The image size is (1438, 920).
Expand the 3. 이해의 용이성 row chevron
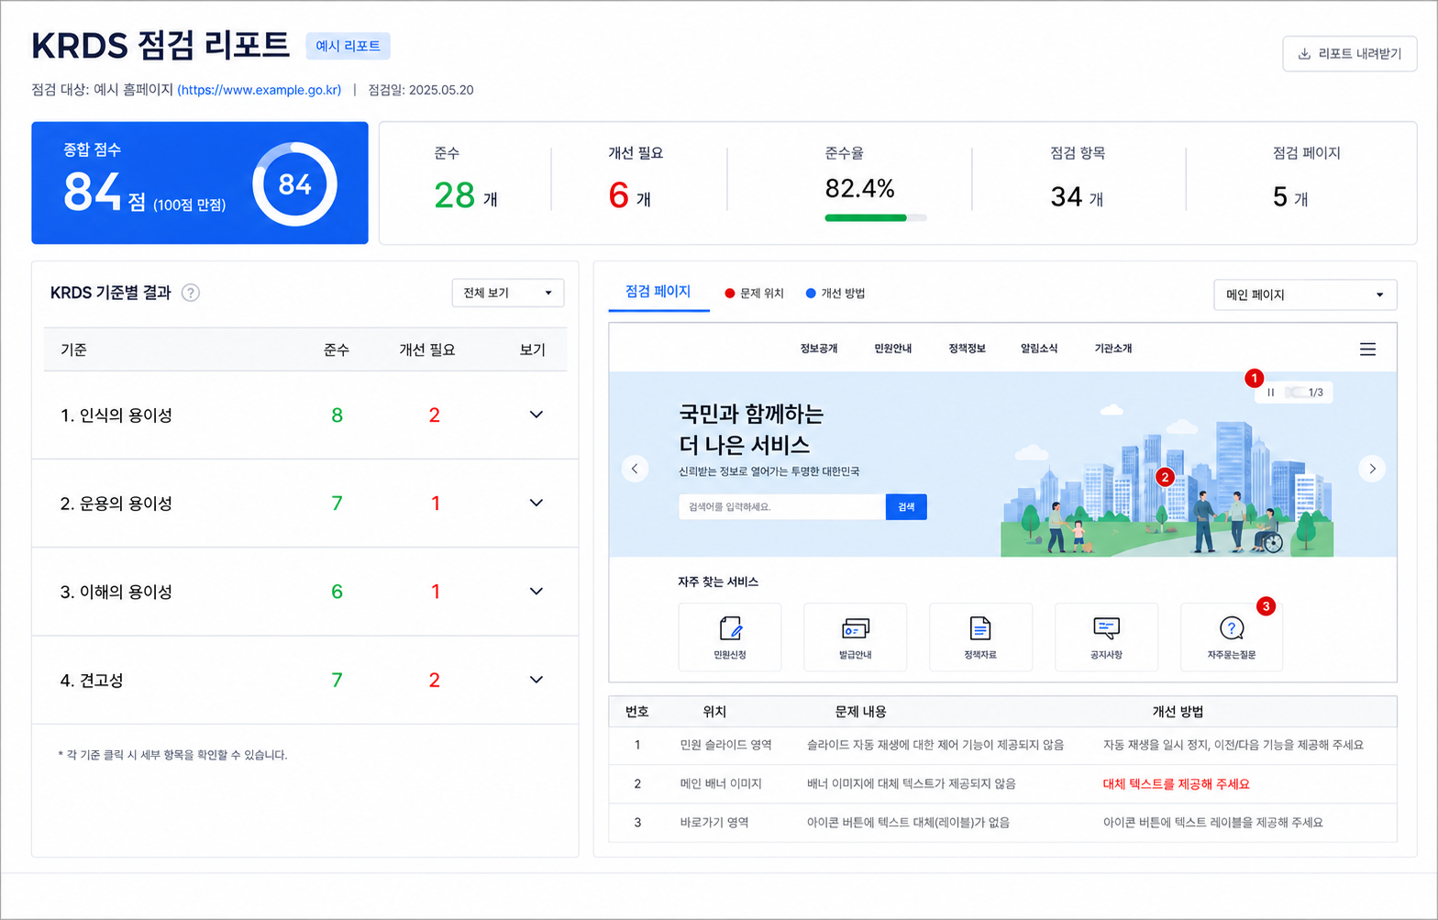pos(536,592)
